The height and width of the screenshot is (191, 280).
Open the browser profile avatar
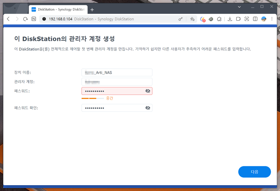coord(264,19)
